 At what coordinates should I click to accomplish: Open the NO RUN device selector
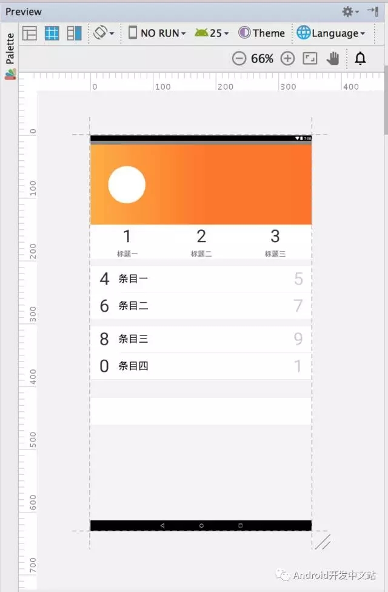pos(157,33)
